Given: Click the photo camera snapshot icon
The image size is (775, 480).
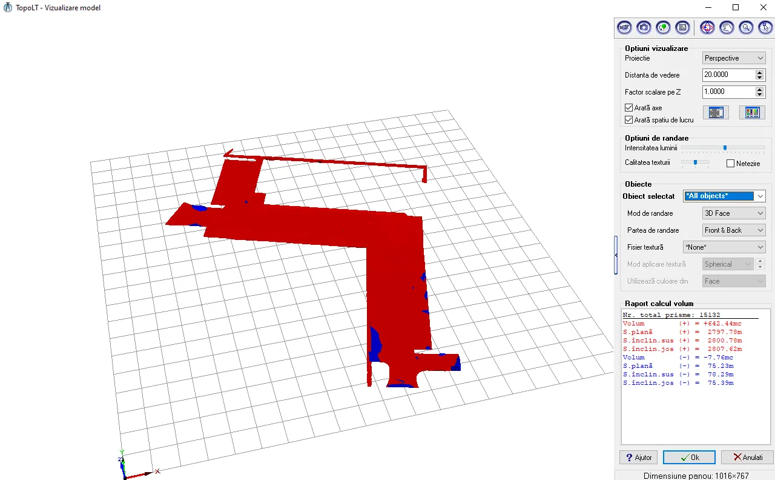Looking at the screenshot, I should click(x=644, y=27).
